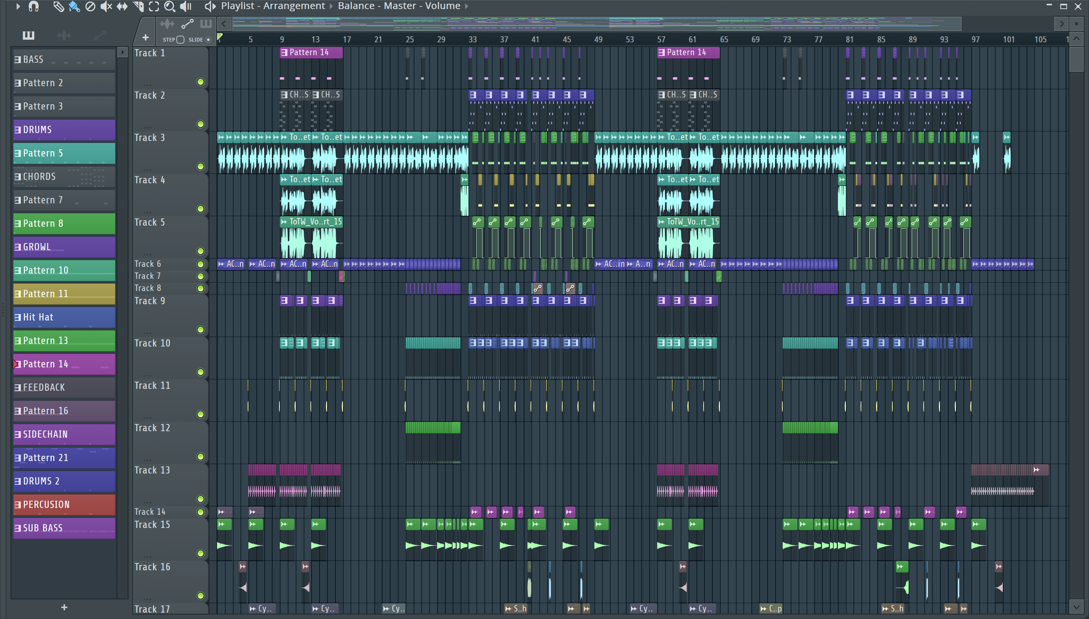Select the Draw pencil tool
Viewport: 1089px width, 619px height.
click(58, 6)
